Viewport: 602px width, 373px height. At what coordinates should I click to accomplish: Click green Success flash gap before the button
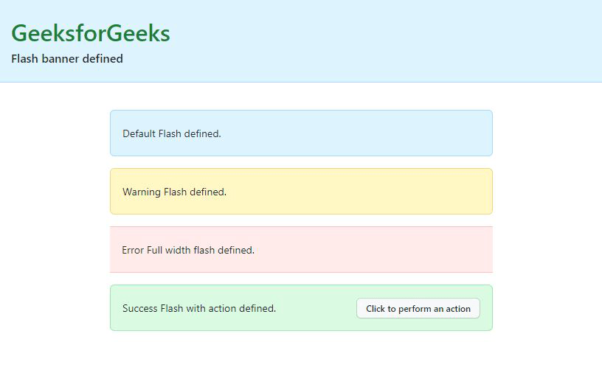point(317,308)
